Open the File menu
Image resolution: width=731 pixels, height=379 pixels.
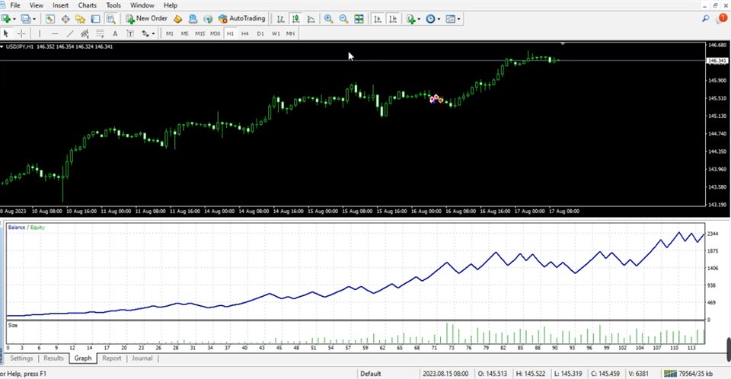15,5
